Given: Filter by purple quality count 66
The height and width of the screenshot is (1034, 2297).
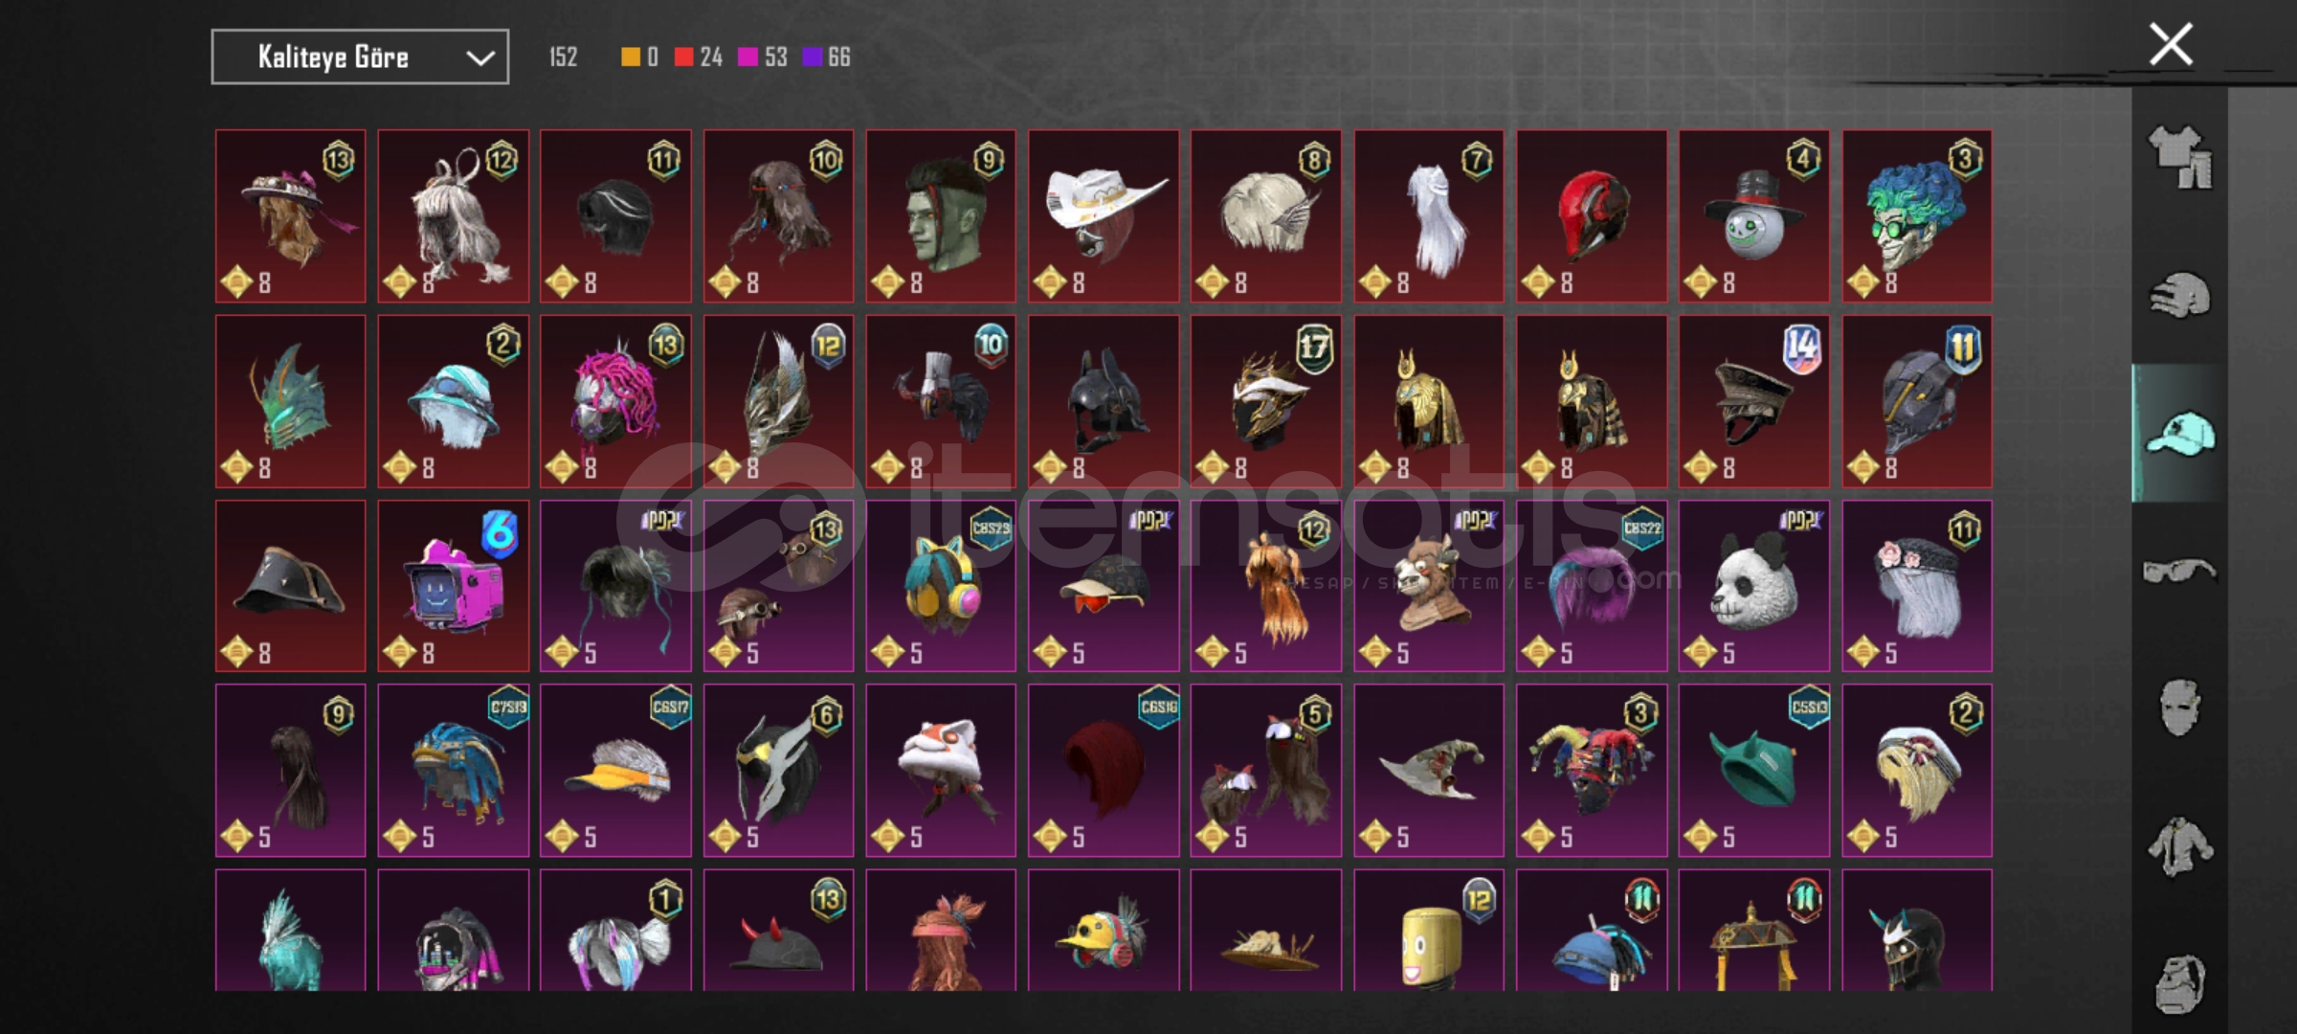Looking at the screenshot, I should (826, 57).
